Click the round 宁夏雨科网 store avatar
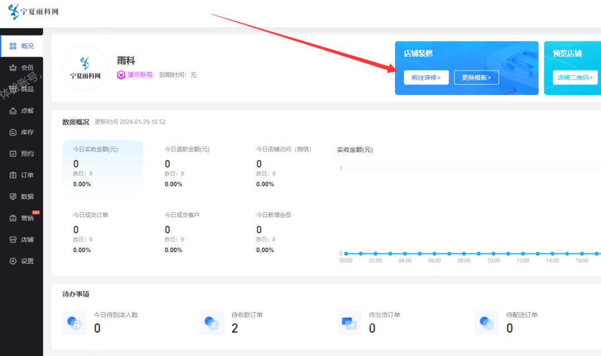This screenshot has width=601, height=356. (x=85, y=68)
